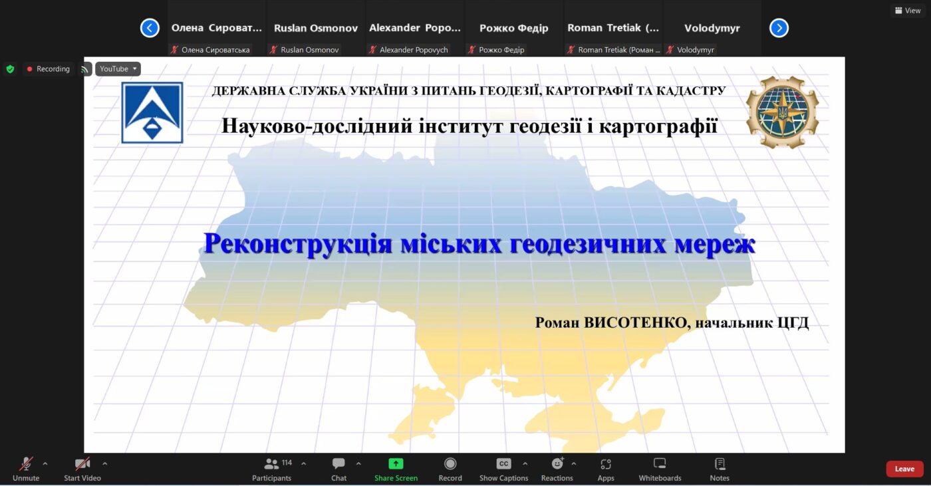Click the green Share Screen button
This screenshot has height=486, width=931.
[x=396, y=469]
